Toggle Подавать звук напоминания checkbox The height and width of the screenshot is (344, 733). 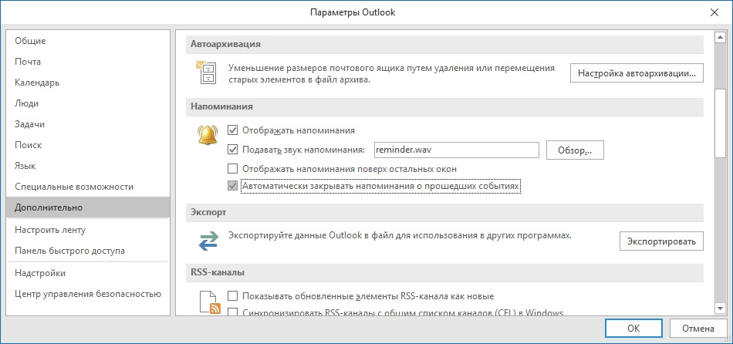pos(232,150)
